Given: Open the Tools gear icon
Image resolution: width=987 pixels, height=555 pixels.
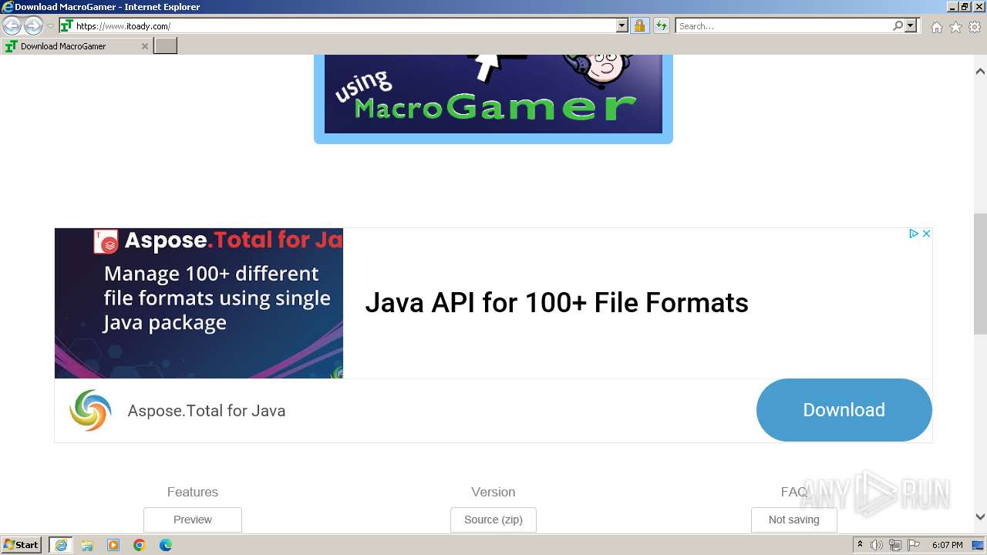Looking at the screenshot, I should pyautogui.click(x=975, y=27).
